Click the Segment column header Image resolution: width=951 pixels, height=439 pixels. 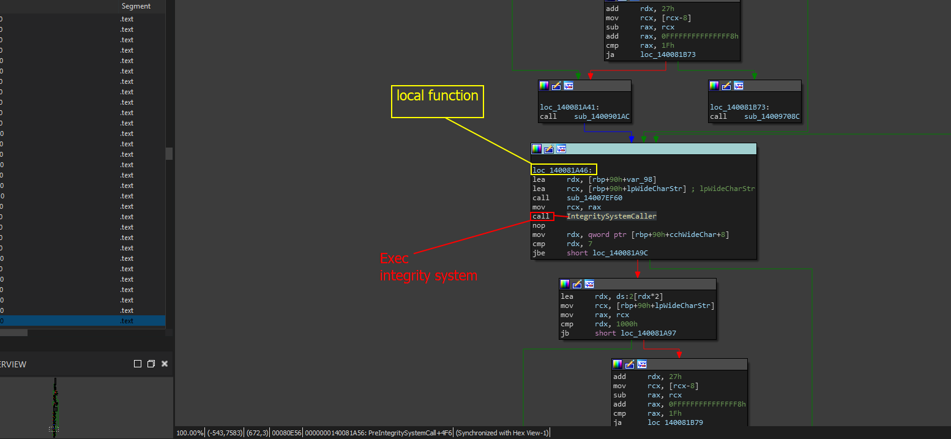click(136, 6)
